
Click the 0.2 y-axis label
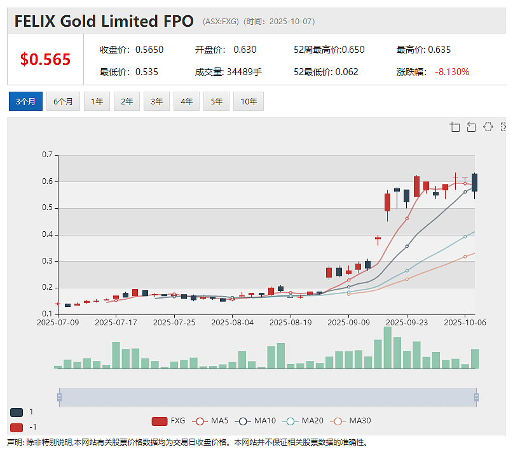coord(47,287)
